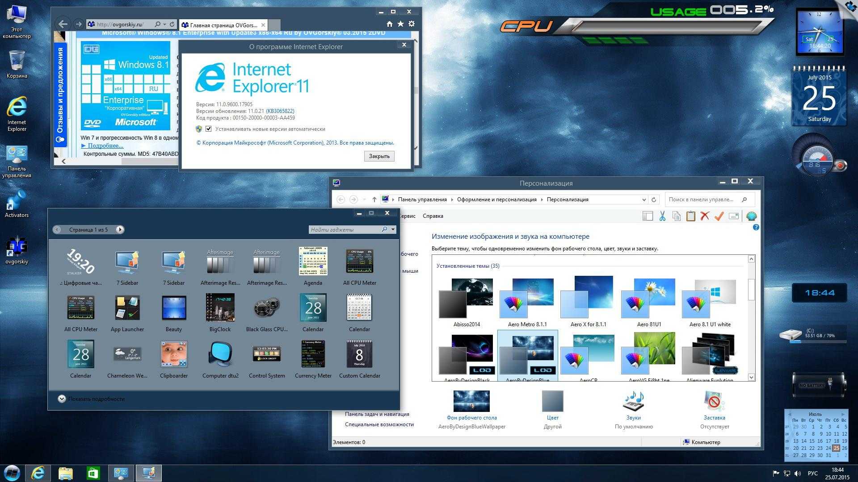Click the red X Delete toolbar icon
858x482 pixels.
pyautogui.click(x=705, y=216)
